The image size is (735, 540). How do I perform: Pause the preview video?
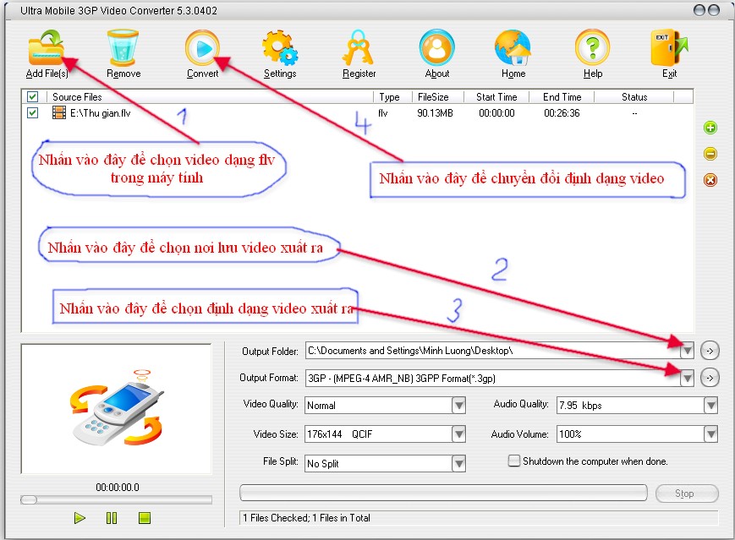click(112, 518)
